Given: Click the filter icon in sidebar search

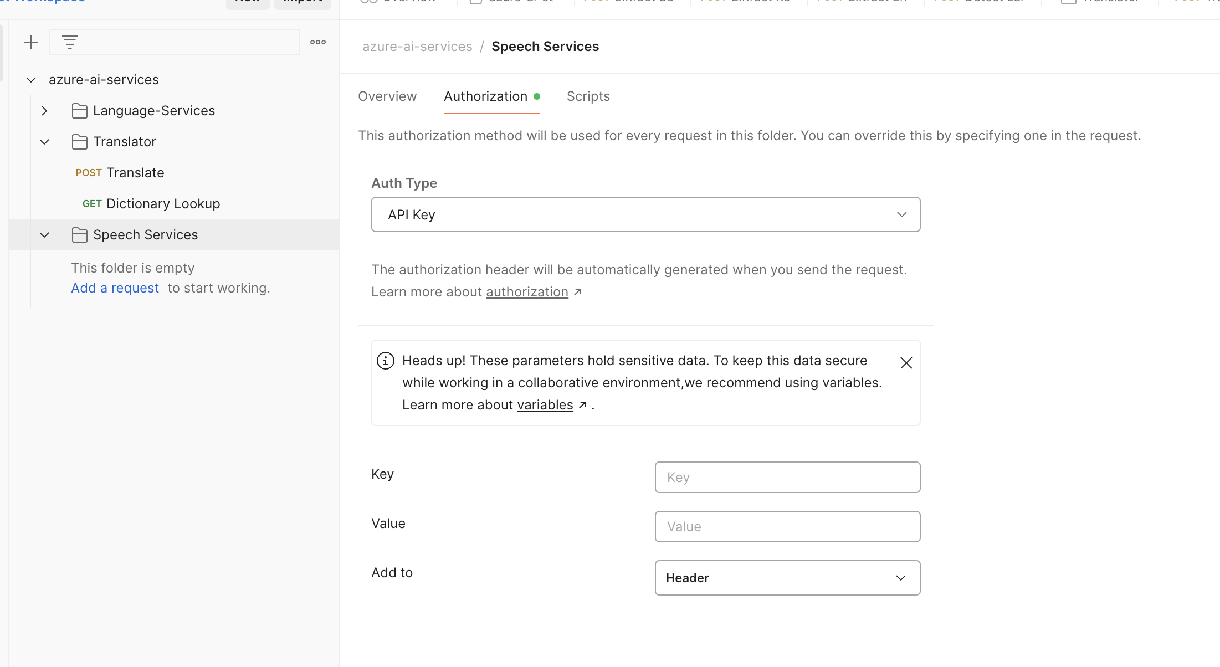Looking at the screenshot, I should [x=69, y=42].
